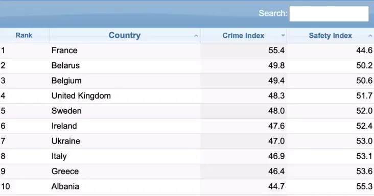This screenshot has height=196, width=374.
Task: Click the safety index value 52.4
Action: (364, 126)
